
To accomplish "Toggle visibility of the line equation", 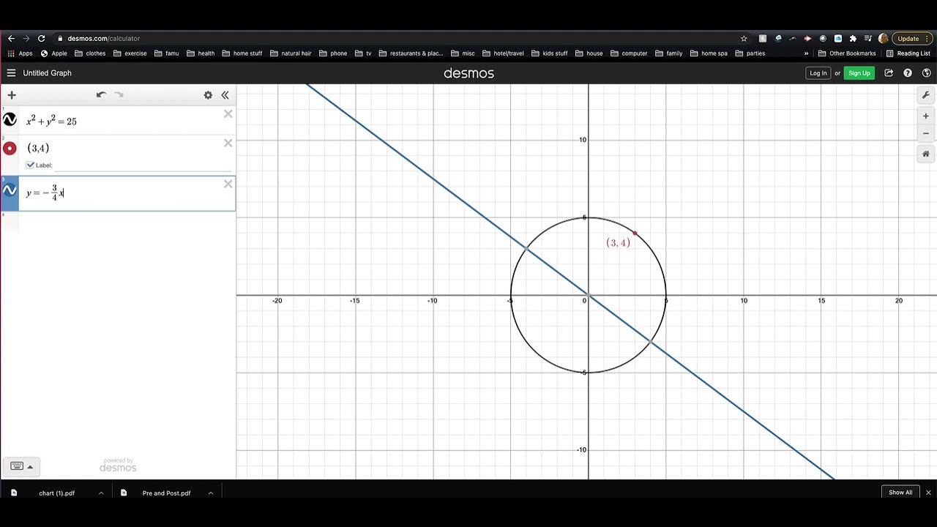I will 10,190.
